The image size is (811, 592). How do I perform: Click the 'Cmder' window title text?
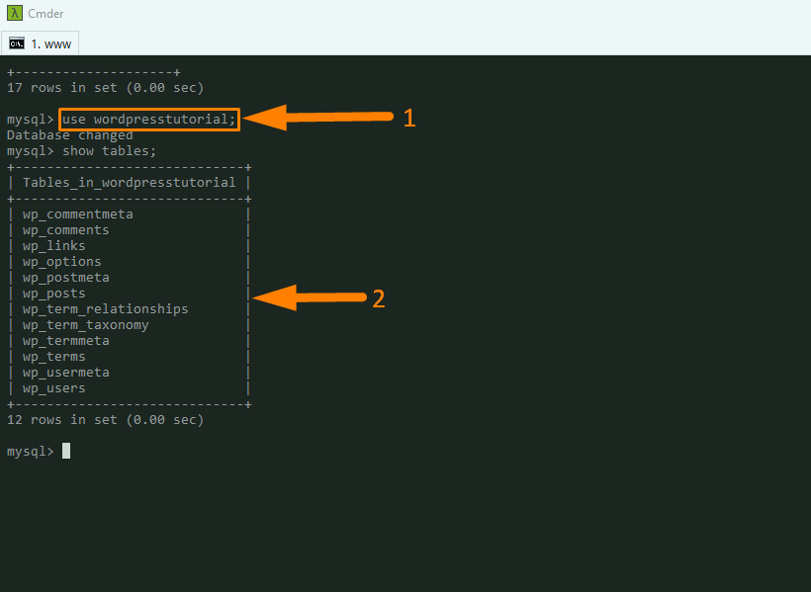[x=45, y=14]
